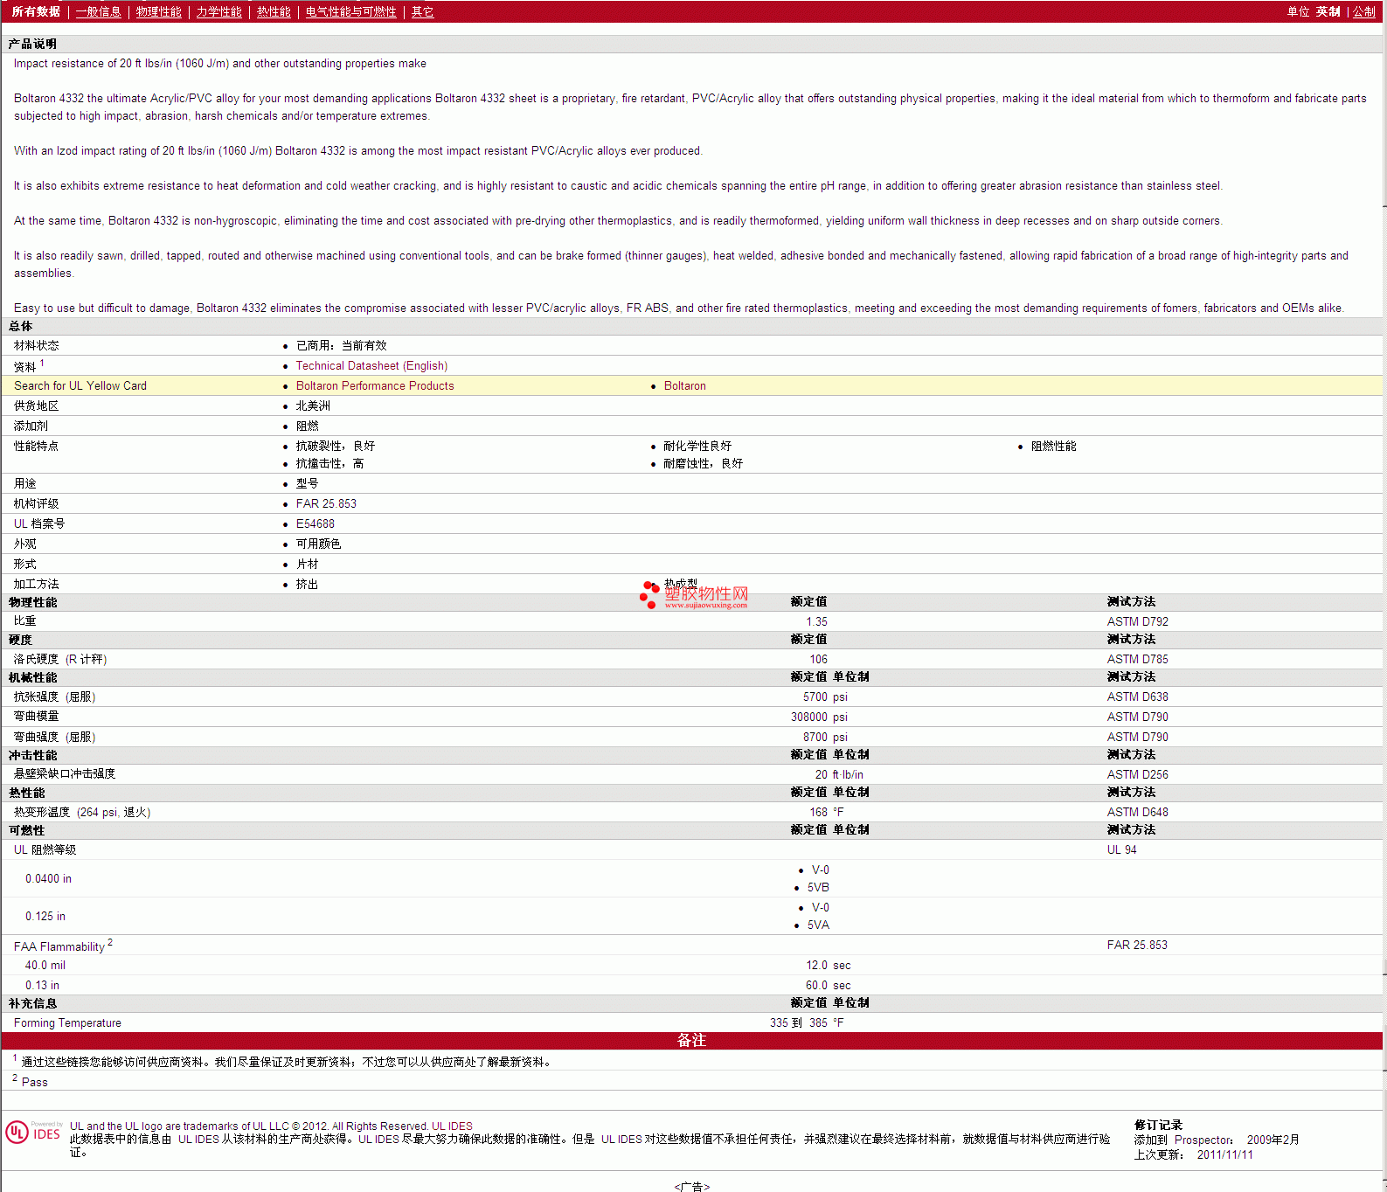
Task: Click the 可燃性 section header
Action: [x=26, y=830]
